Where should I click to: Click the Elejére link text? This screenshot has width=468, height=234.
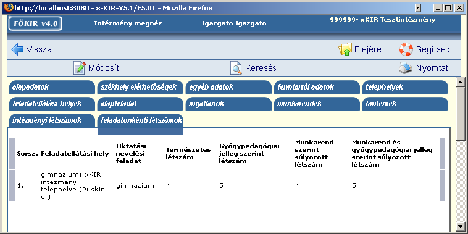pyautogui.click(x=368, y=49)
